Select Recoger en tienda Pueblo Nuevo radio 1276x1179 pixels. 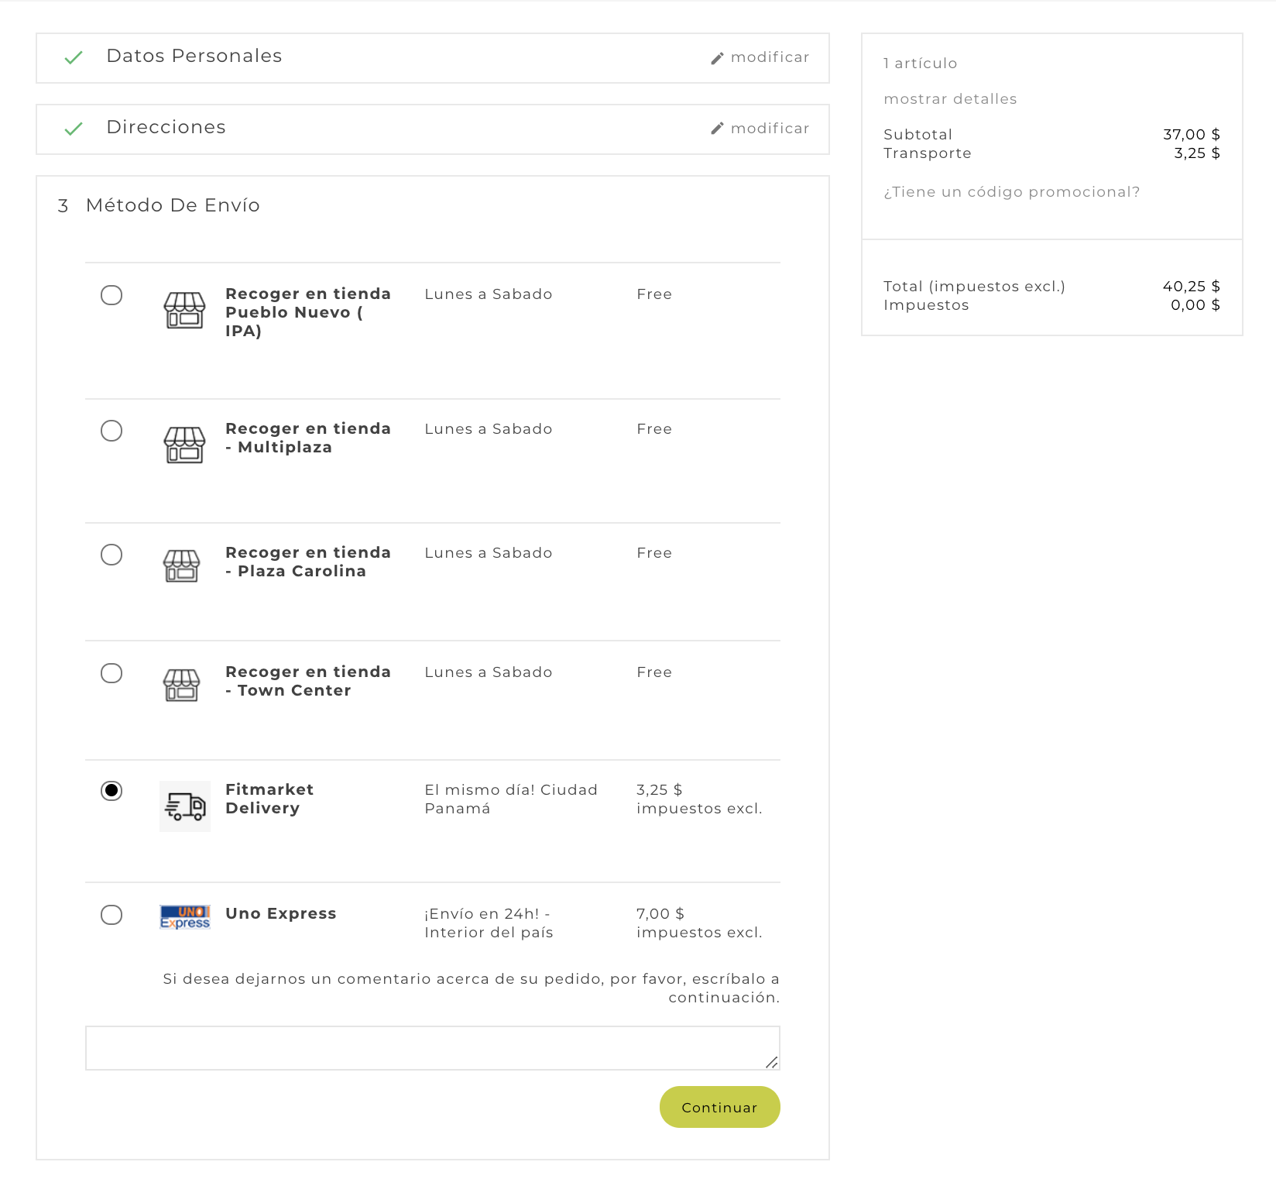111,295
